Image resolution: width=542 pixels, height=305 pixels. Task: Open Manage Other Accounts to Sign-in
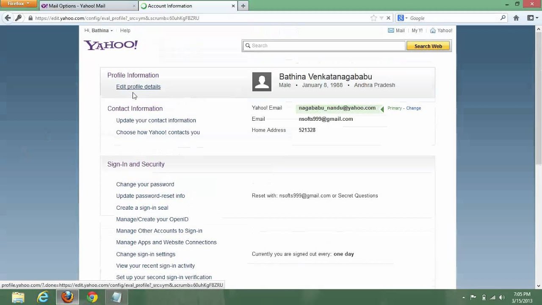click(159, 231)
